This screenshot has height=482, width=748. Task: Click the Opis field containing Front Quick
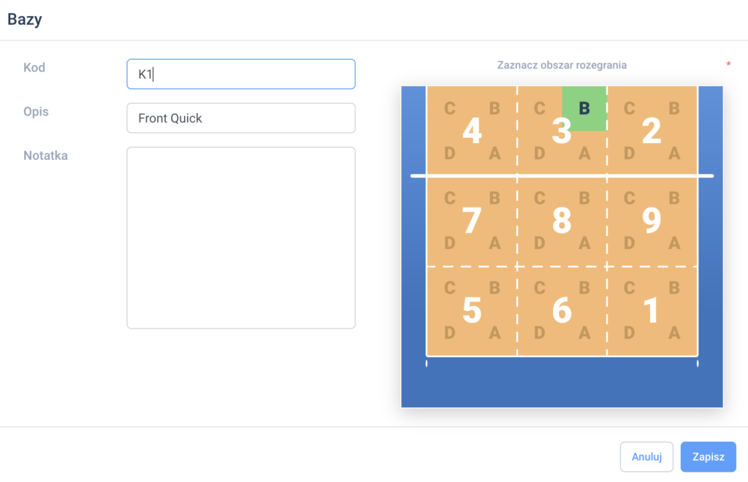(x=241, y=118)
